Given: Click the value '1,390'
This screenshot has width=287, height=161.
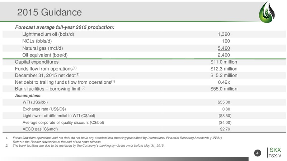Looking at the screenshot, I should [x=224, y=34].
